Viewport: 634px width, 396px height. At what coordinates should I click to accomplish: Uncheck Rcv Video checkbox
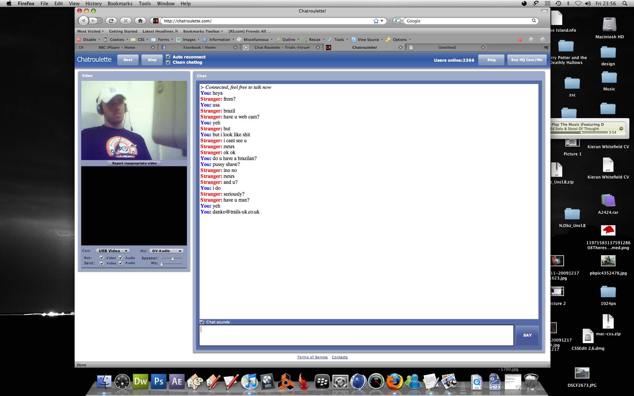[x=102, y=258]
